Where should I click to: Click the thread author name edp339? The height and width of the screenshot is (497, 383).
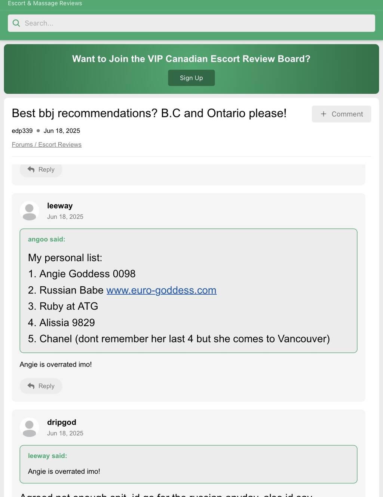(x=22, y=131)
